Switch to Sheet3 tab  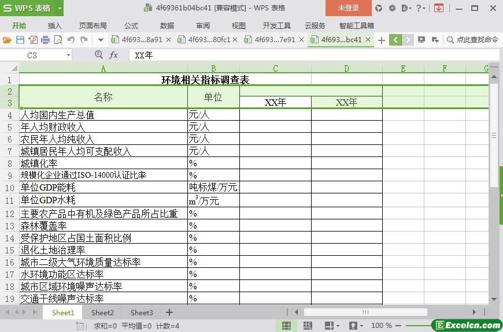tap(142, 312)
